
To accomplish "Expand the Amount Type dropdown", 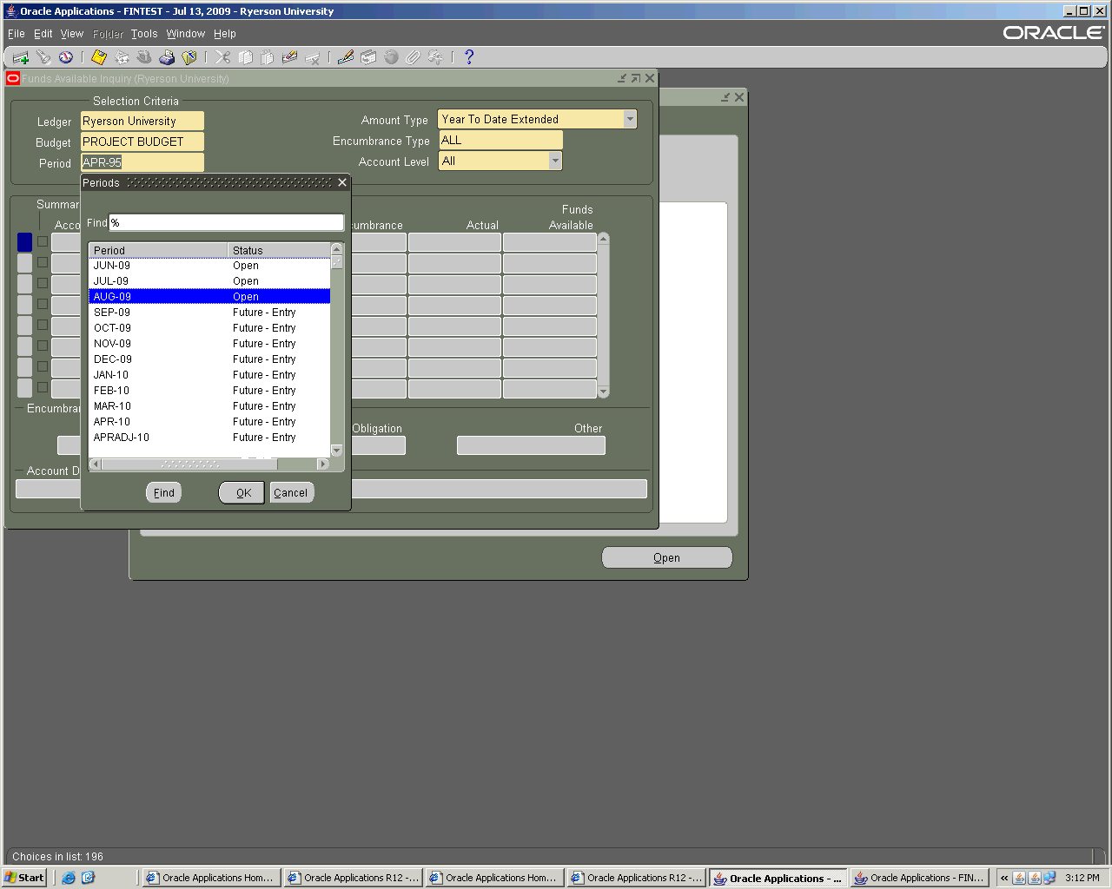I will 630,120.
